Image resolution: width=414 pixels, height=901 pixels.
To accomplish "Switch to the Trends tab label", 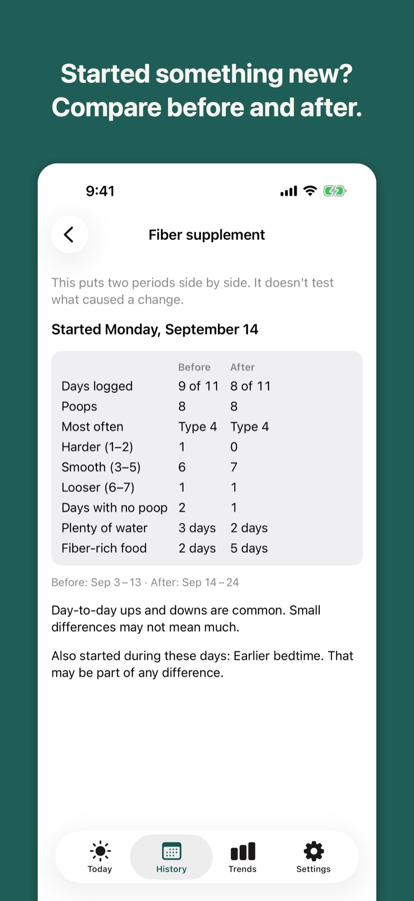I will tap(242, 869).
